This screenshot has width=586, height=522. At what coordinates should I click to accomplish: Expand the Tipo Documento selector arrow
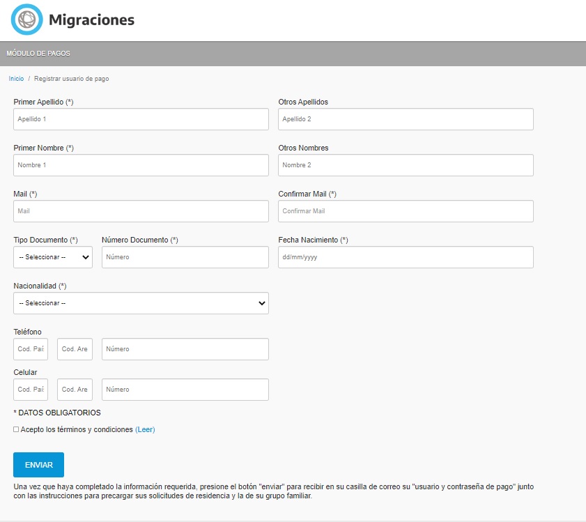tap(87, 257)
